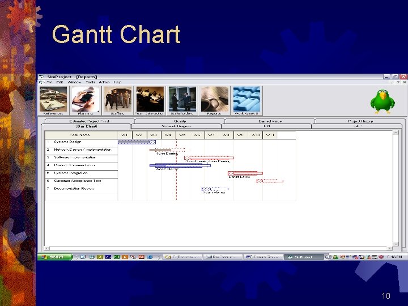This screenshot has width=408, height=306.
Task: Switch to the SimProject taskbar button
Action: pyautogui.click(x=303, y=257)
